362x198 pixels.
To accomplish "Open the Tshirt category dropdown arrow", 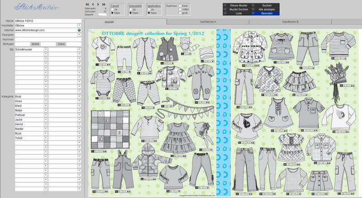I will click(x=46, y=138).
